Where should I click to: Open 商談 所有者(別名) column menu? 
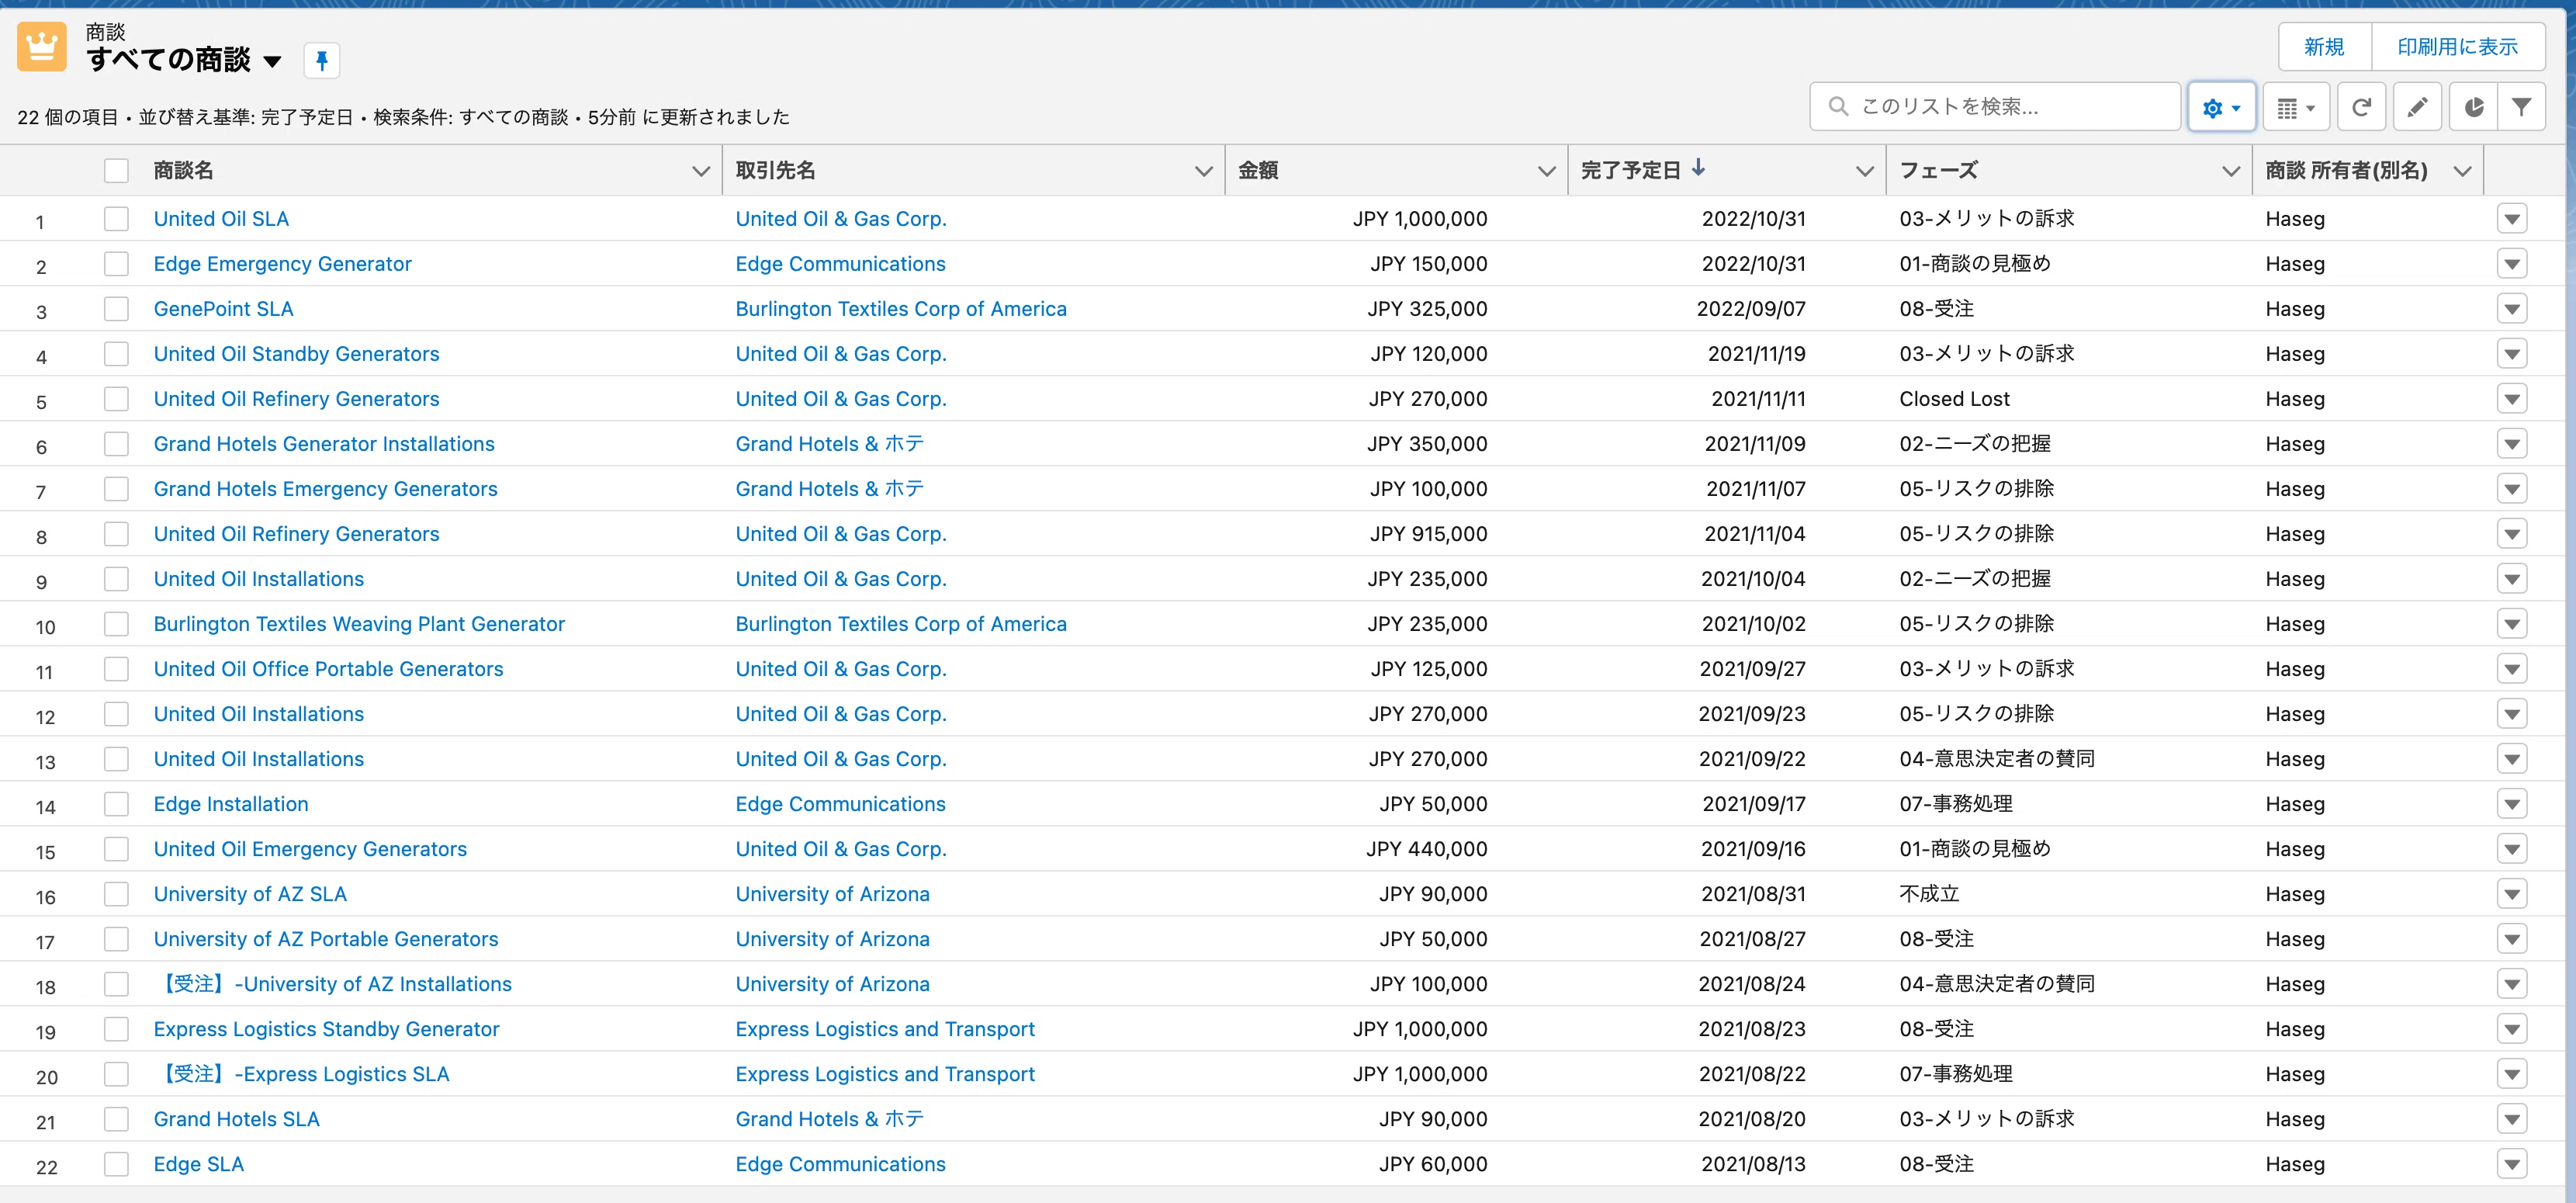2462,171
